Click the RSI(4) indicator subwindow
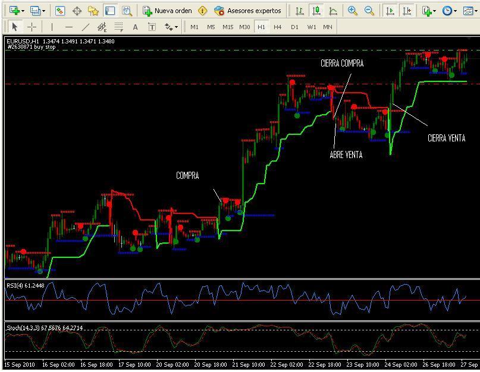This screenshot has width=480, height=372. 238,299
